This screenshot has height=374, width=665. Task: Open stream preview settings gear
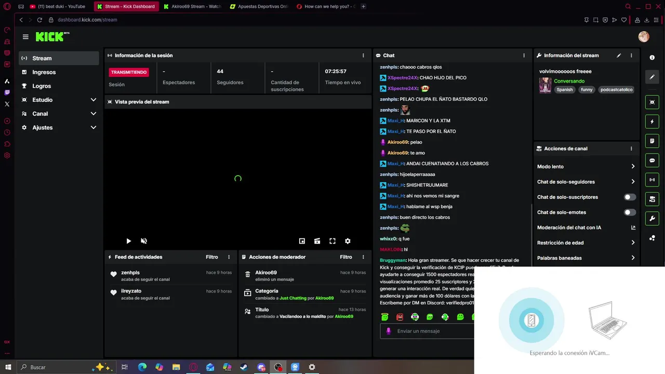click(348, 241)
